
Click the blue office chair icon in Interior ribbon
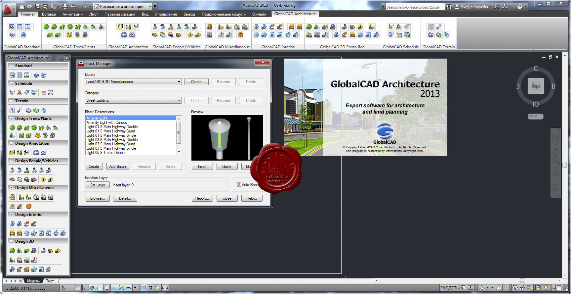pos(256,27)
